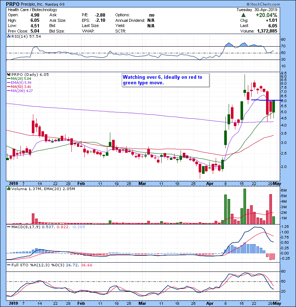
Task: Click the Apr label under the price chart
Action: tap(210, 184)
